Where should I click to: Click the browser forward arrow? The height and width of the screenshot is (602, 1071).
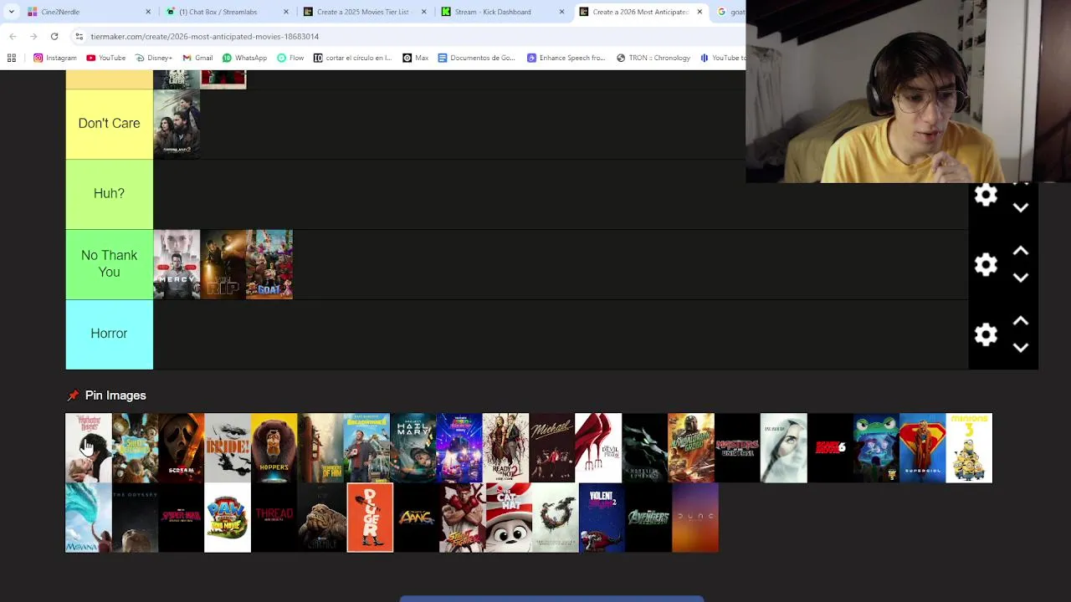(x=33, y=37)
